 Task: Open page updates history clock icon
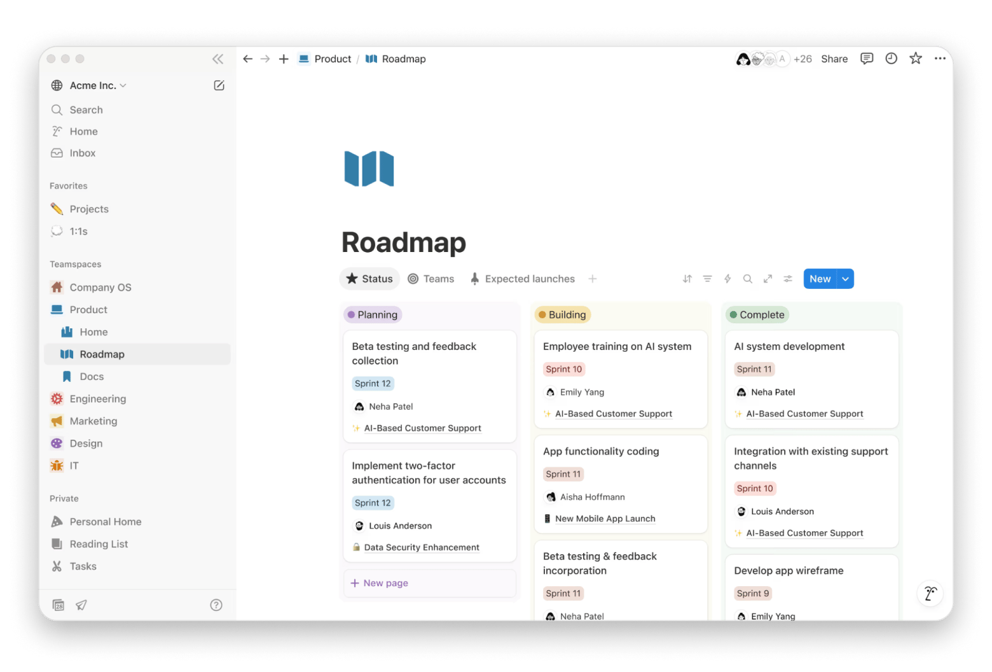[x=891, y=59]
